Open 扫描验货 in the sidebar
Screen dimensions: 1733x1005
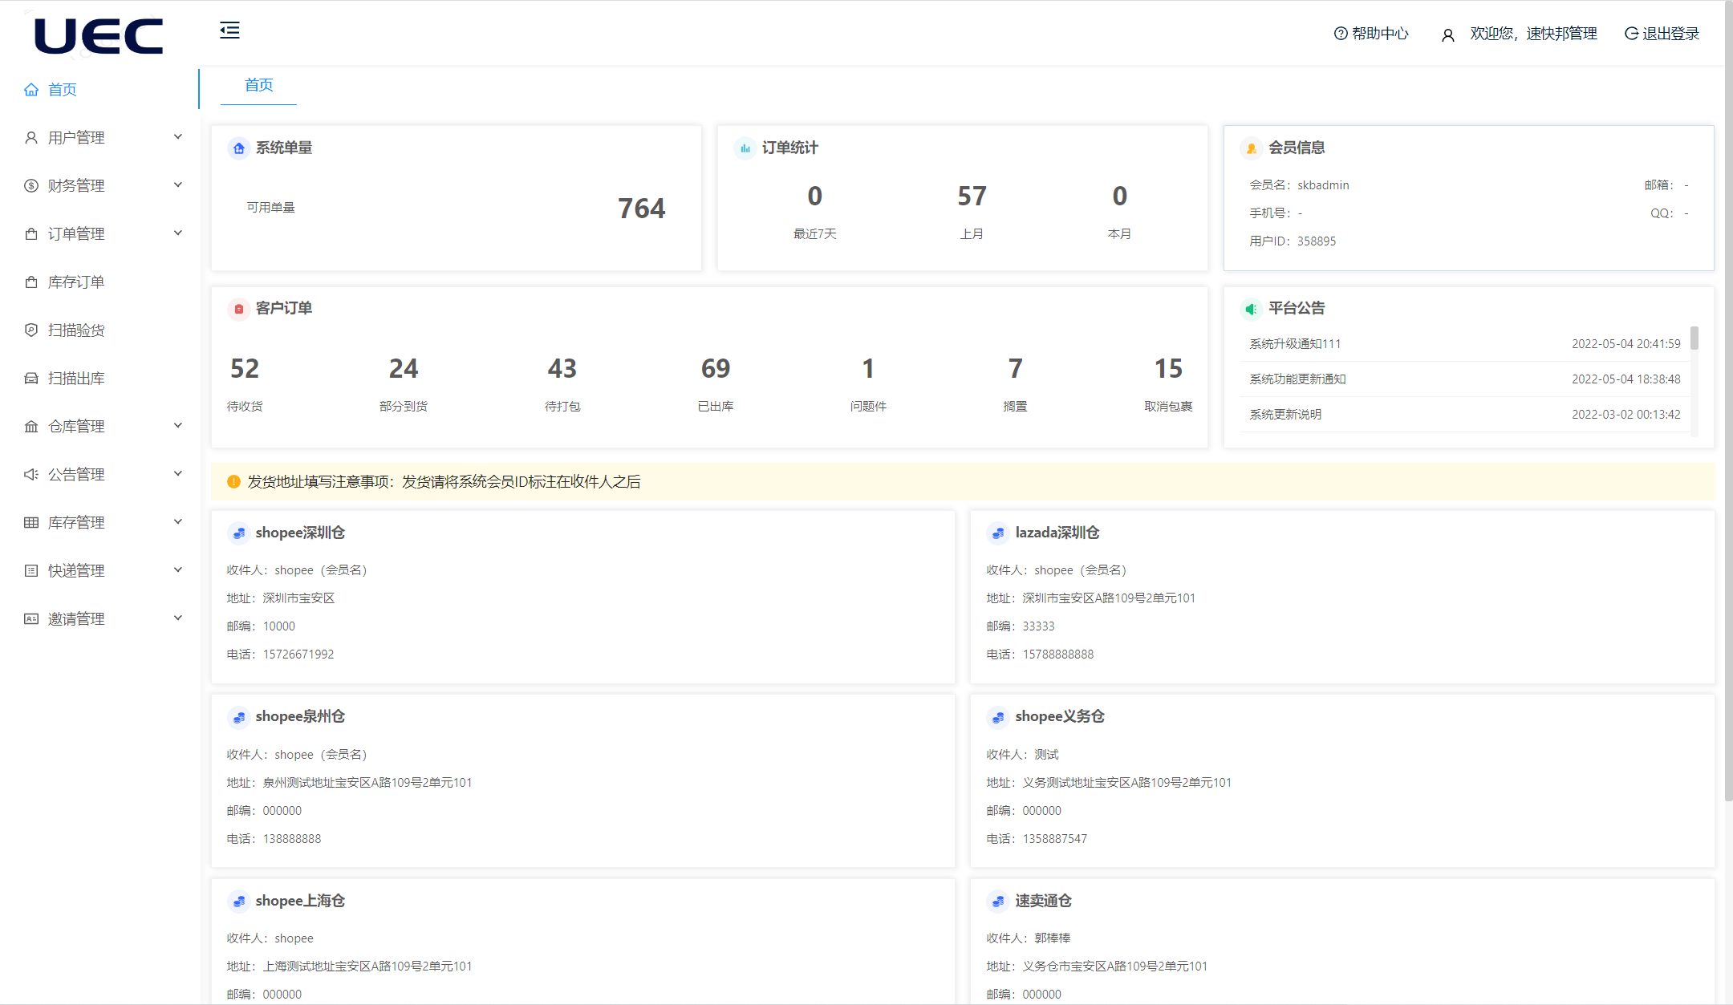click(x=99, y=330)
